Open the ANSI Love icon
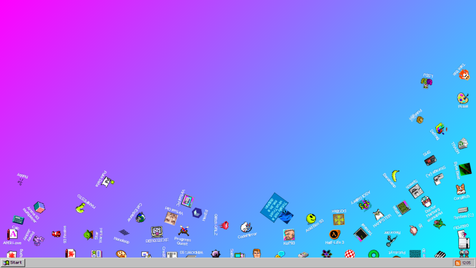476x268 pixels. (x=12, y=235)
